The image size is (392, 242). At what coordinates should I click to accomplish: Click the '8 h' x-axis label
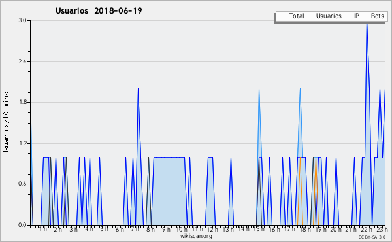tap(150, 229)
